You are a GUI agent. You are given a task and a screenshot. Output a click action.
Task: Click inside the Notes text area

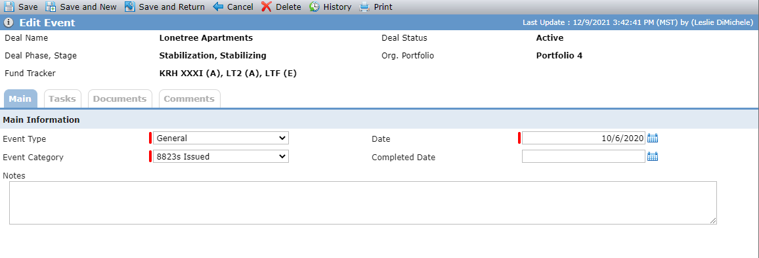tap(363, 203)
